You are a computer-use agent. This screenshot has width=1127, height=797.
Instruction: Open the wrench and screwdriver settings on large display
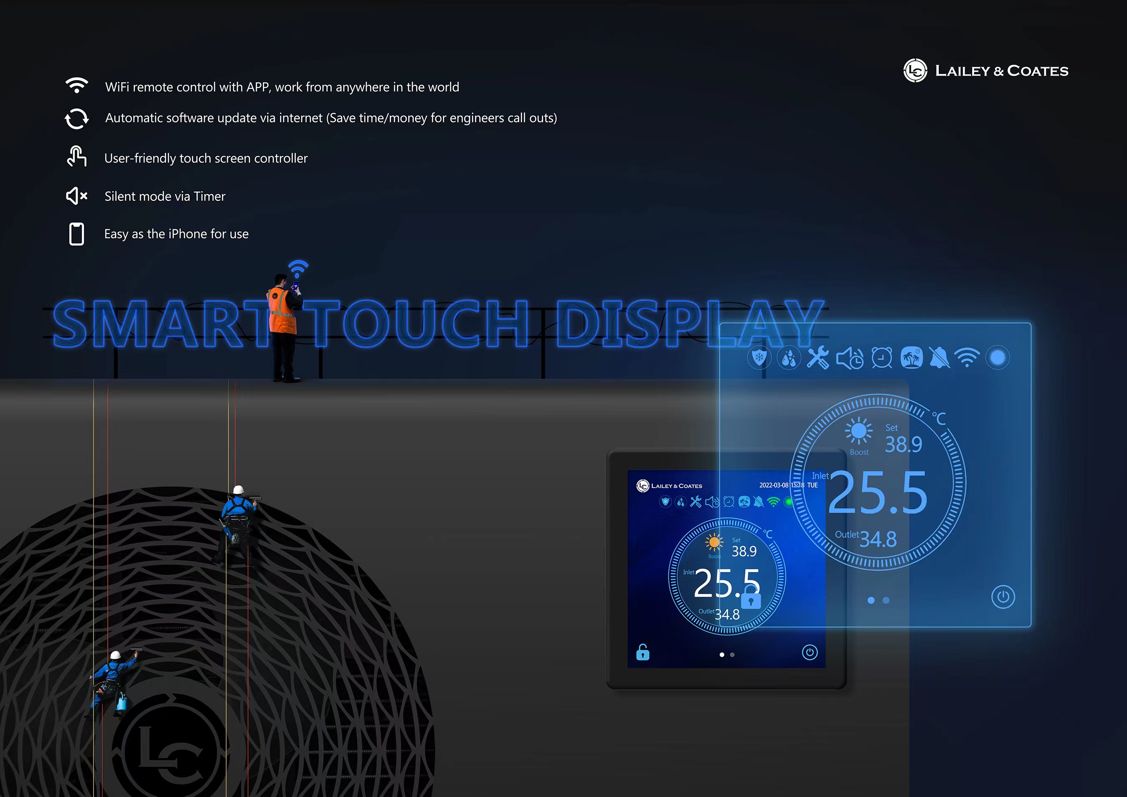(x=818, y=357)
